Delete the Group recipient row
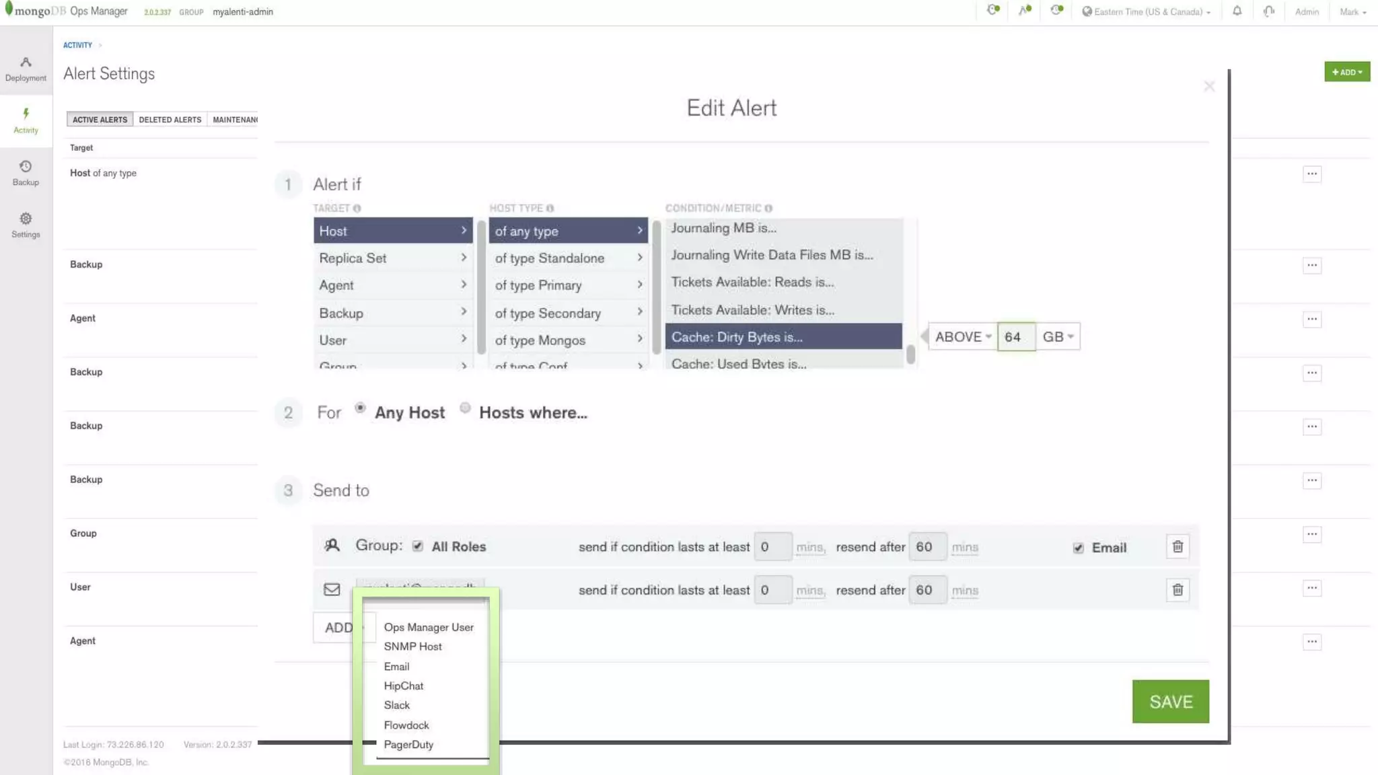1378x775 pixels. (x=1177, y=547)
